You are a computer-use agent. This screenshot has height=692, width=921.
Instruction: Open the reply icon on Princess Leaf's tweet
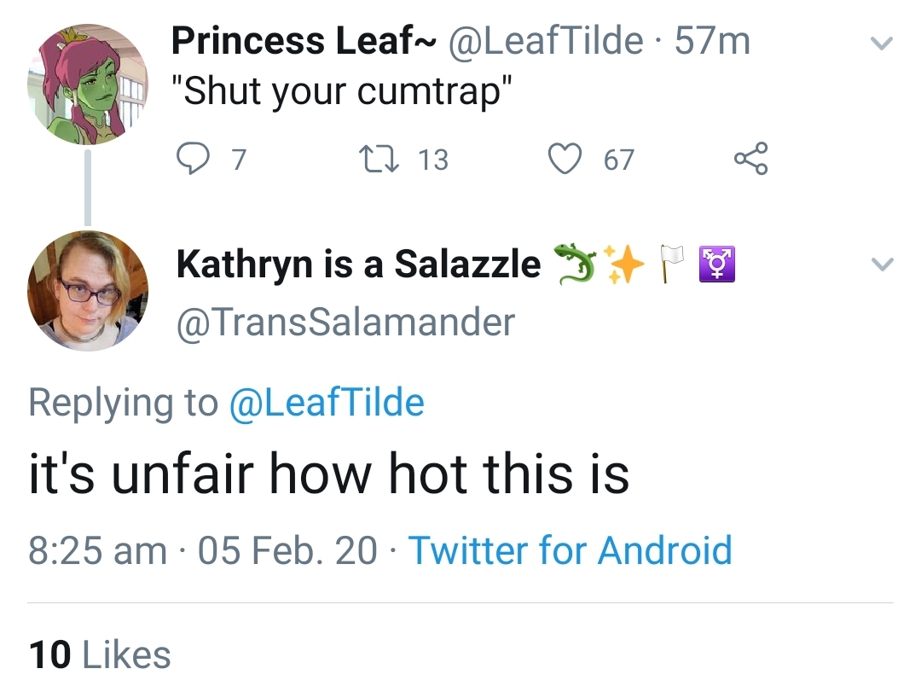pyautogui.click(x=193, y=159)
